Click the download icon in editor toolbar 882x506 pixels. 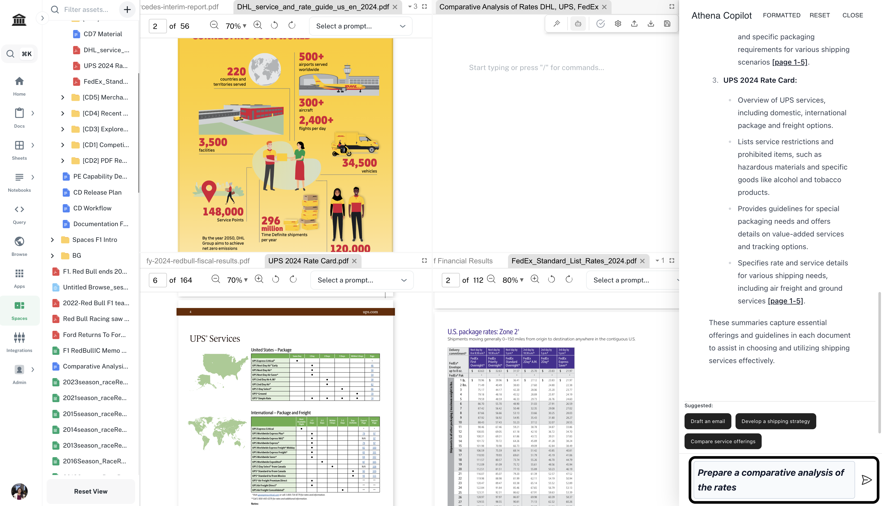coord(651,24)
